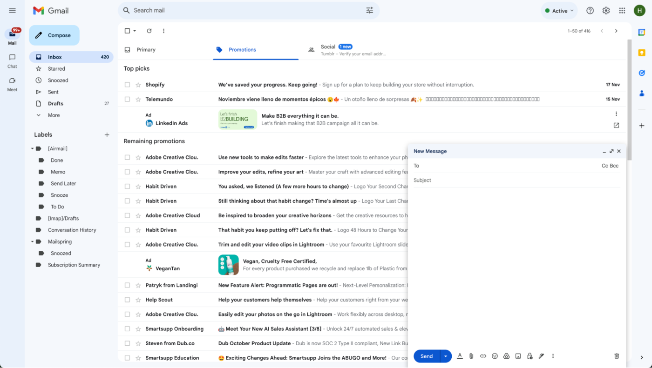Insert link in new message
Image resolution: width=652 pixels, height=368 pixels.
[x=483, y=356]
